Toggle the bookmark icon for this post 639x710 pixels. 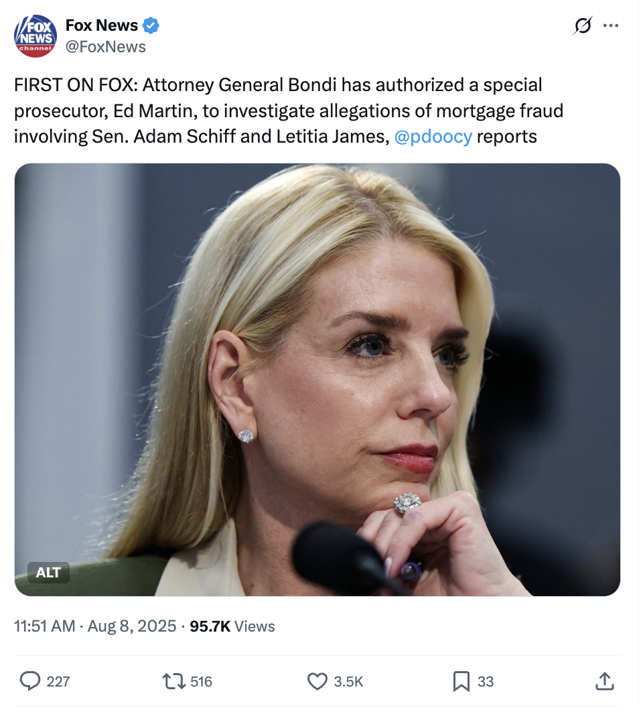461,681
